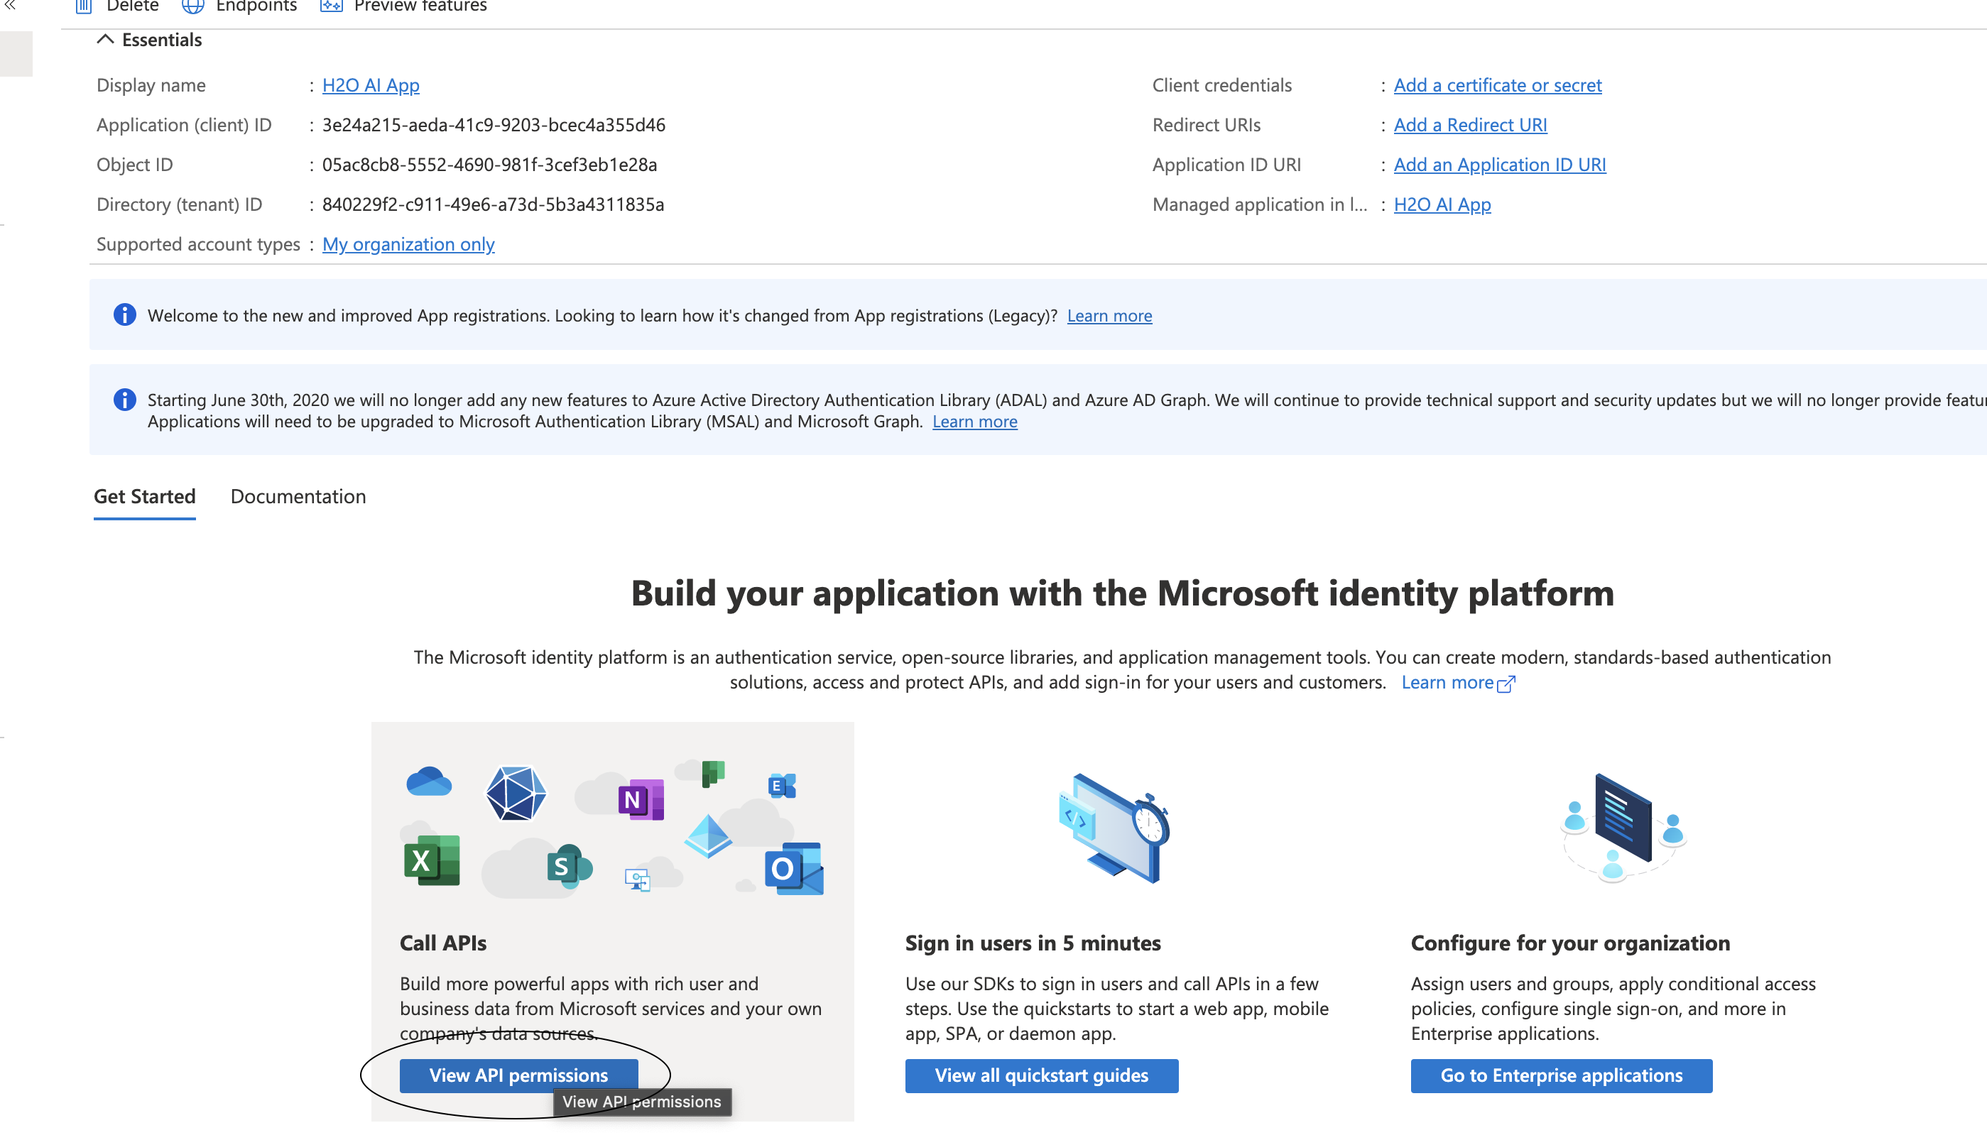Screen dimensions: 1987x1140
Task: Collapse sidebar with double chevron icon
Action: coord(10,6)
